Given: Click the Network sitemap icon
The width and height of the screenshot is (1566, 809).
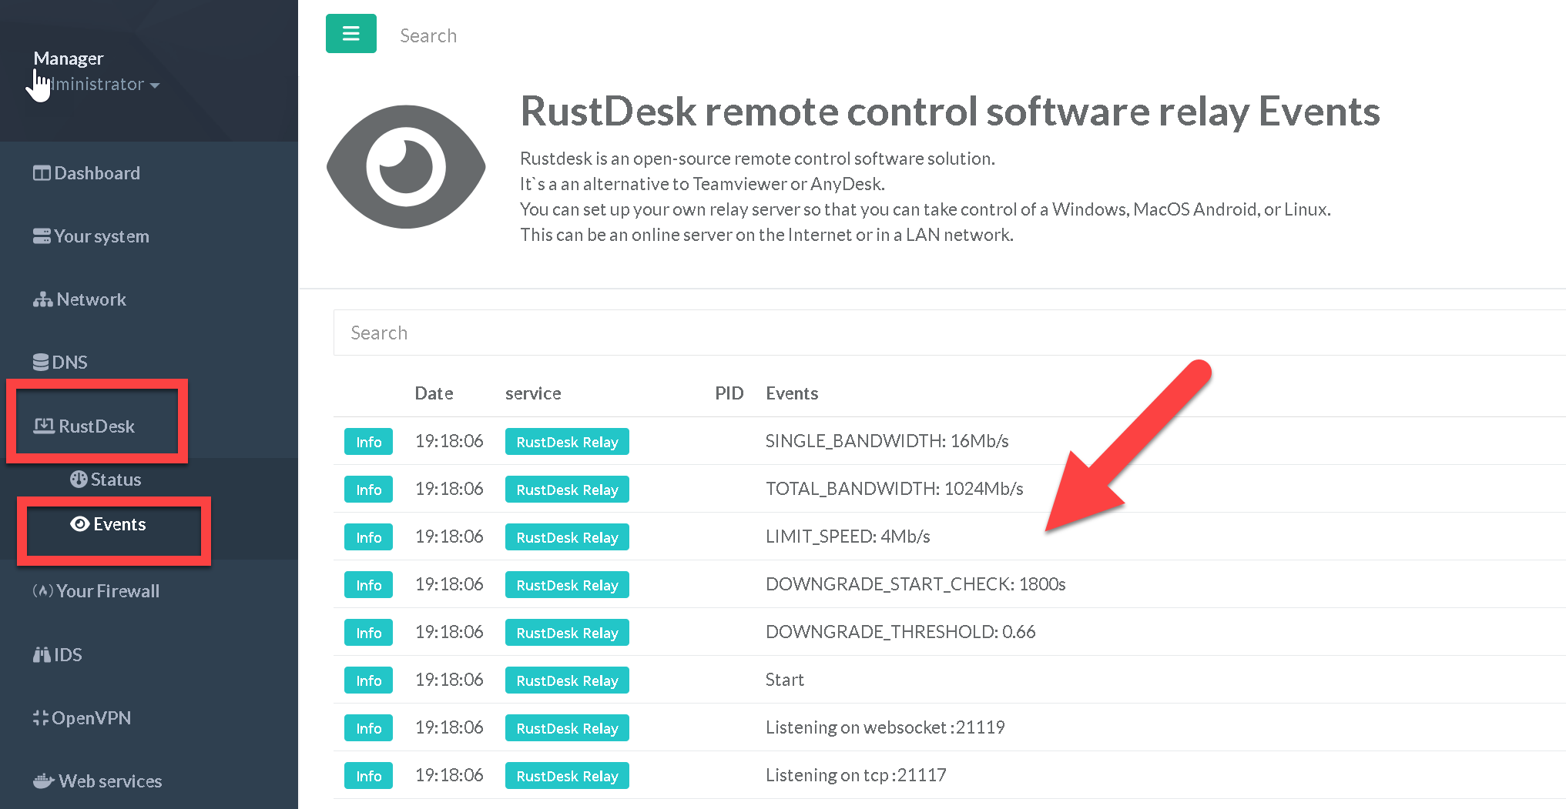Looking at the screenshot, I should (42, 299).
